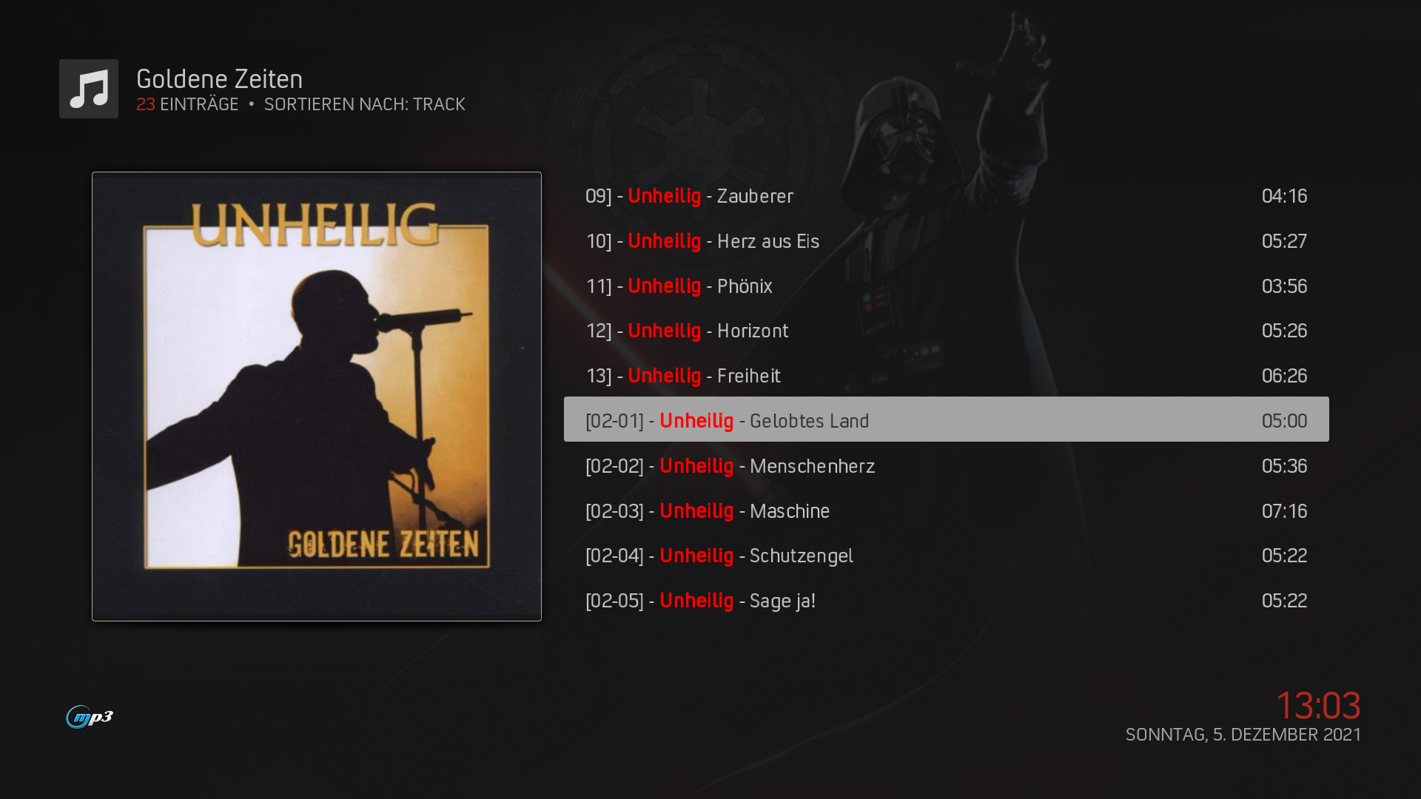This screenshot has width=1421, height=799.
Task: Play track 02-04 Schutzengel
Action: point(946,556)
